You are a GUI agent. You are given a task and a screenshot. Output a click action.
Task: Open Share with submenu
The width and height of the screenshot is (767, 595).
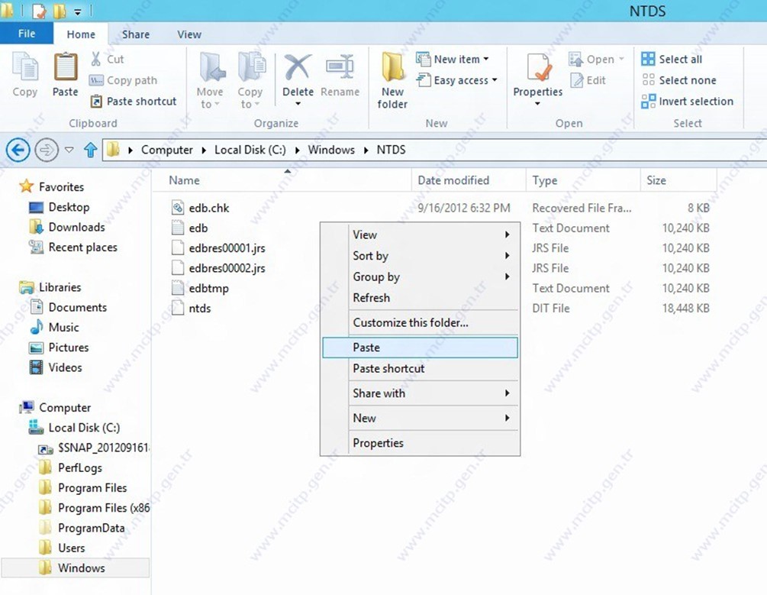(421, 393)
